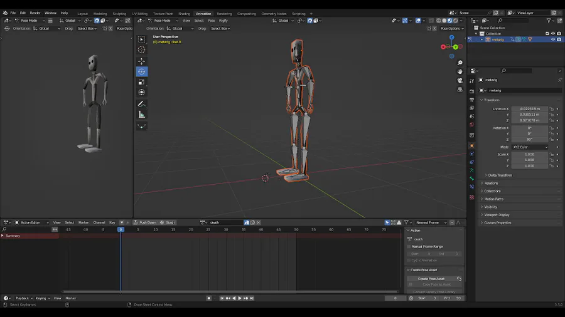Enable the Manual Frame Range checkbox
Screen dimensions: 565x317
point(409,247)
